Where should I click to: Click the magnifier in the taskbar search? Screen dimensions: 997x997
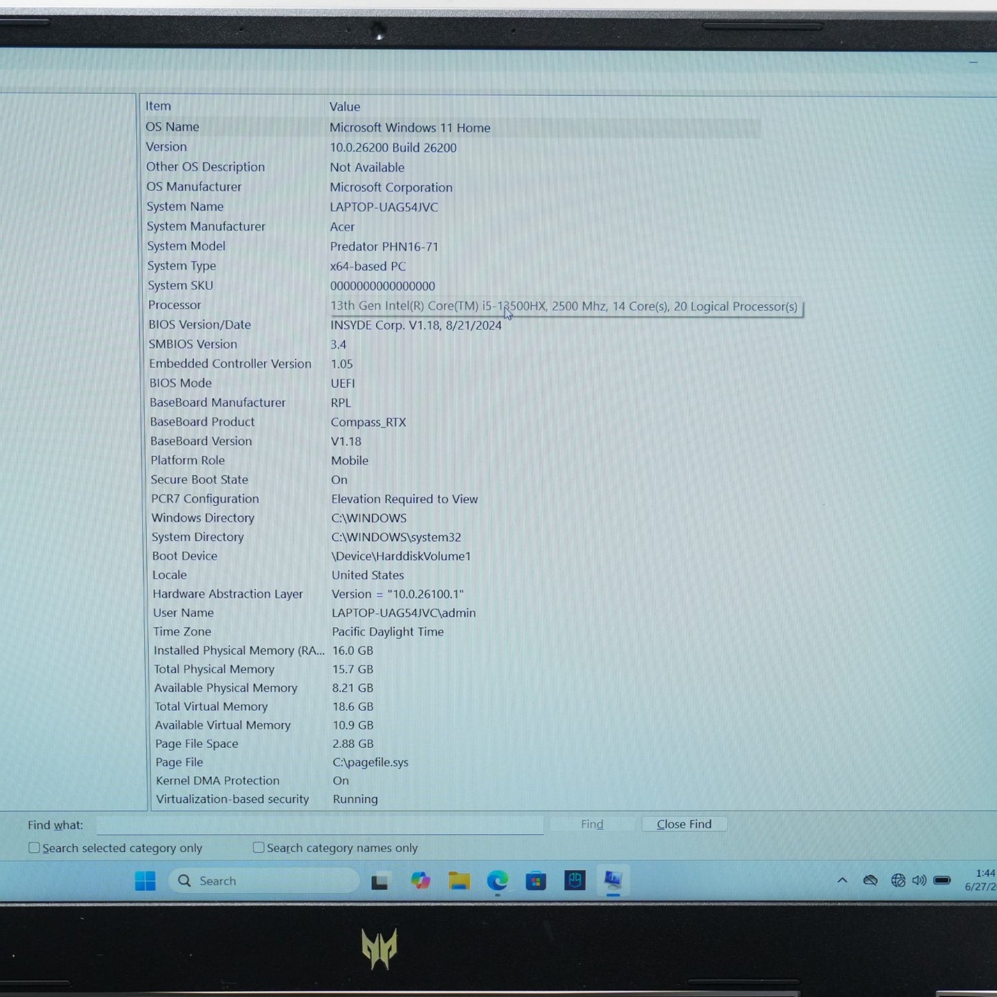coord(184,881)
